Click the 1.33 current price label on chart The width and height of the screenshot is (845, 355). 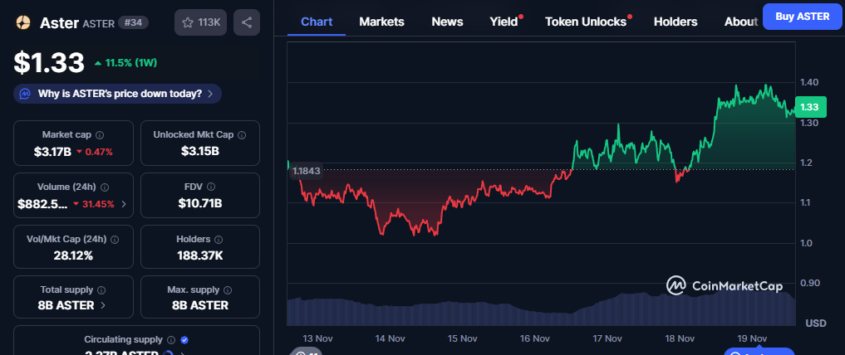coord(808,107)
